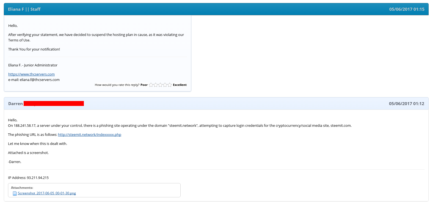Click 'How would you rate this reply?' text
This screenshot has width=430, height=202.
(x=117, y=85)
